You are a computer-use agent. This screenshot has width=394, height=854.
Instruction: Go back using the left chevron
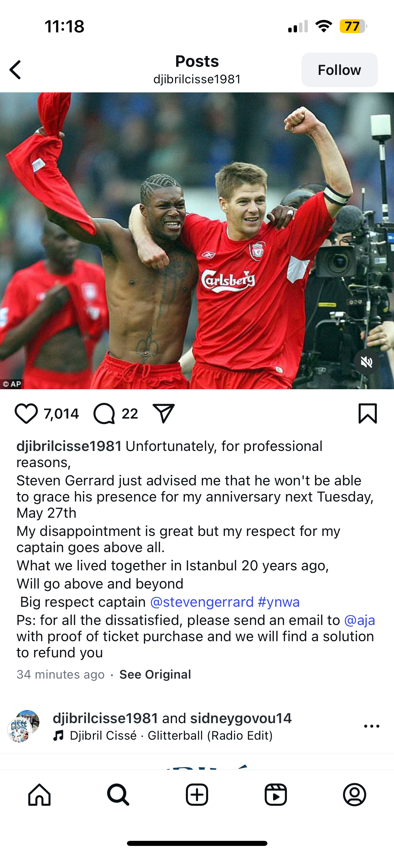15,70
